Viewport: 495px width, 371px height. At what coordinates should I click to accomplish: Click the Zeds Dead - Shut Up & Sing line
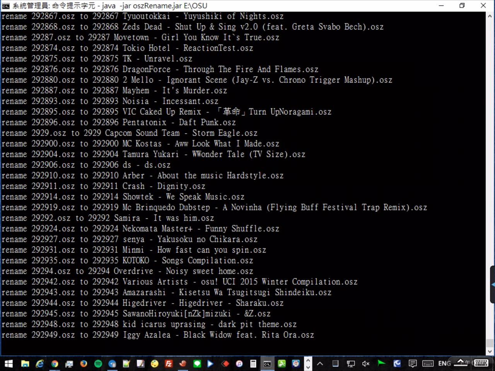pos(193,27)
